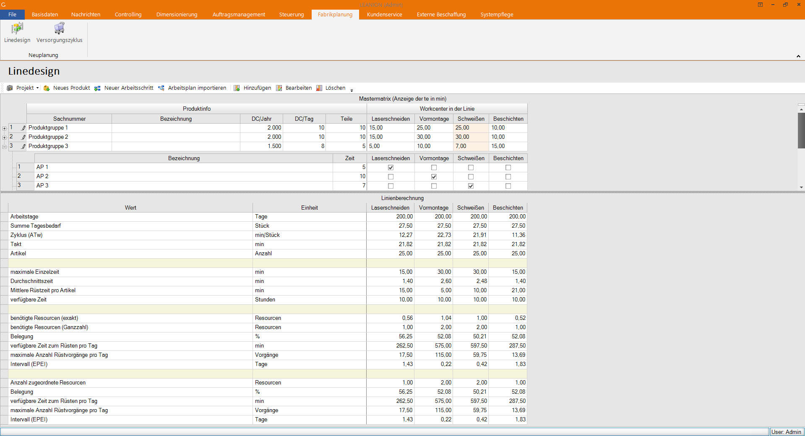Check Schweißen for AP 1
This screenshot has height=436, width=805.
pos(471,168)
